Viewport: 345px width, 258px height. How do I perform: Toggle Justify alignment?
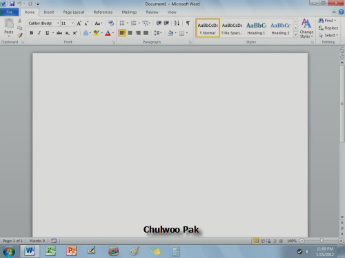(146, 33)
